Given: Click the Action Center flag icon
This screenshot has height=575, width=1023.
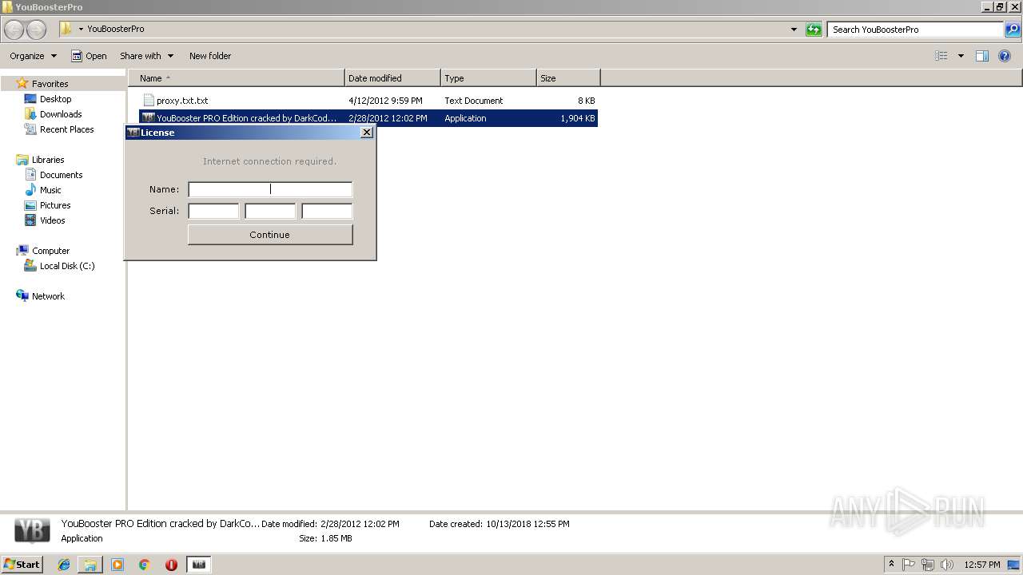Looking at the screenshot, I should coord(909,565).
